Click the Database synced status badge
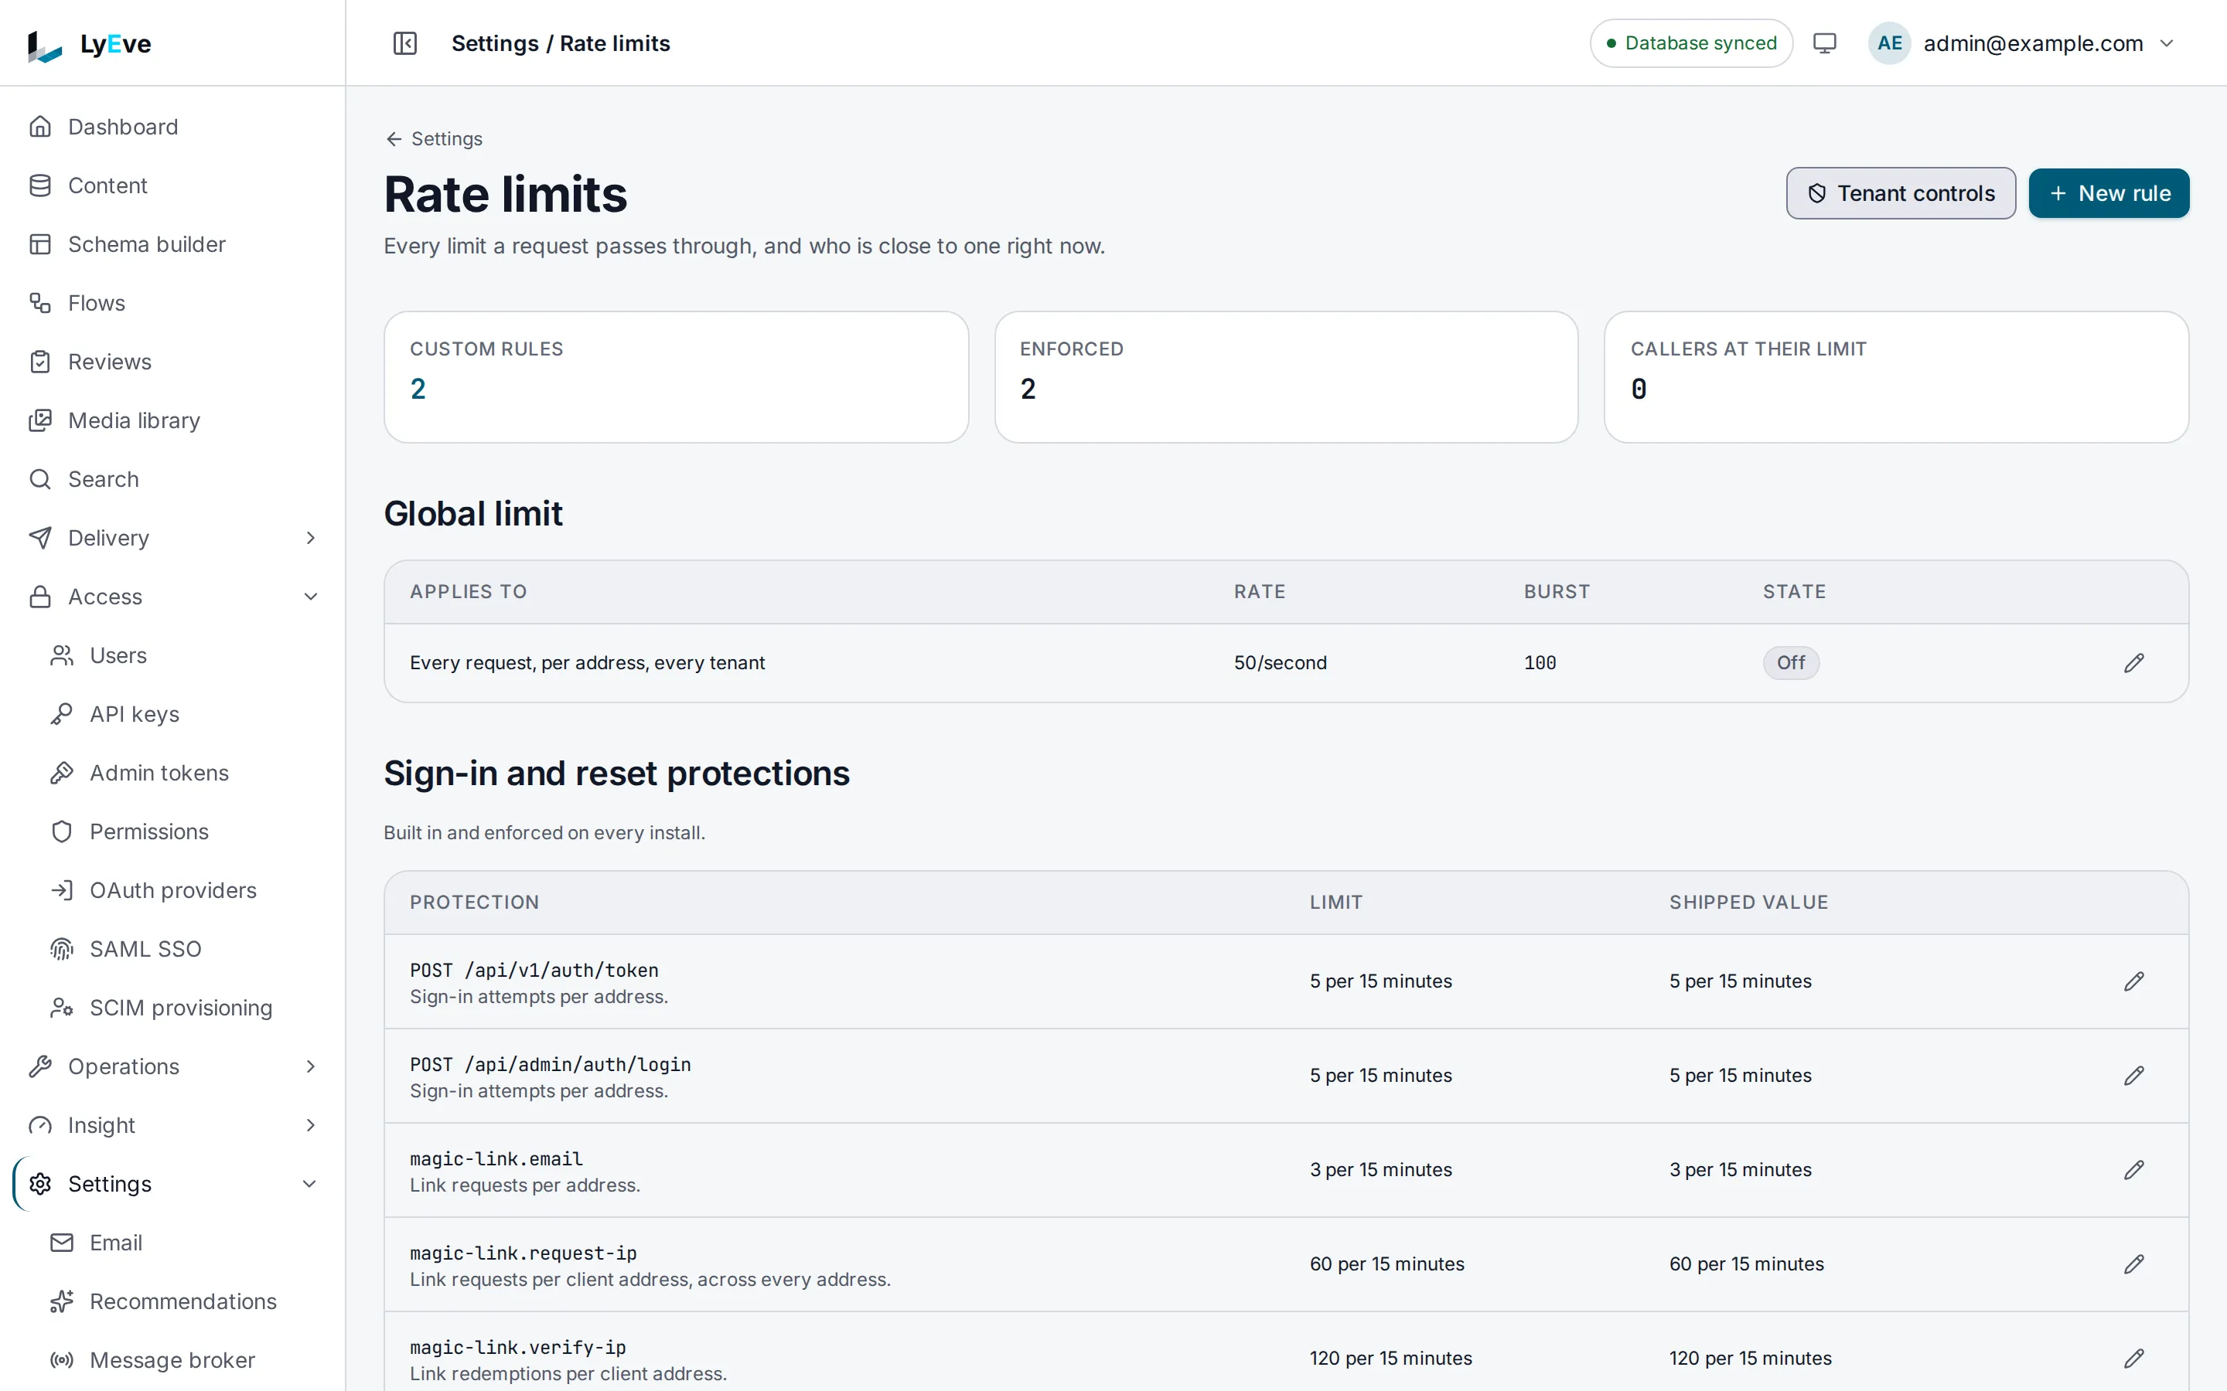Screen dimensions: 2227x1391 (x=1690, y=43)
